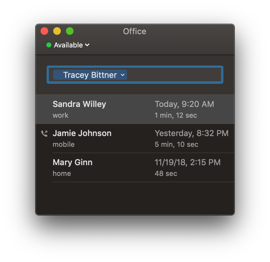Click the 'Today, 9:20 AM' timestamp
Screen dimensions: 270x262
coord(184,104)
